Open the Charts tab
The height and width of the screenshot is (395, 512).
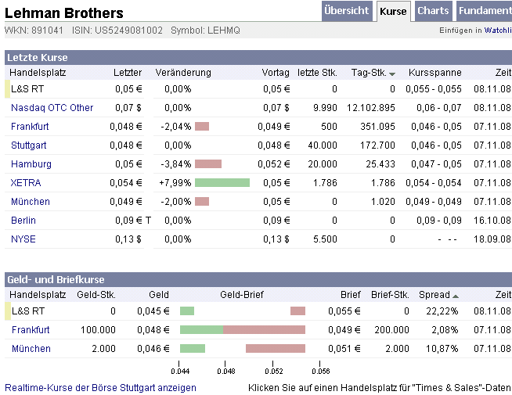pyautogui.click(x=433, y=11)
